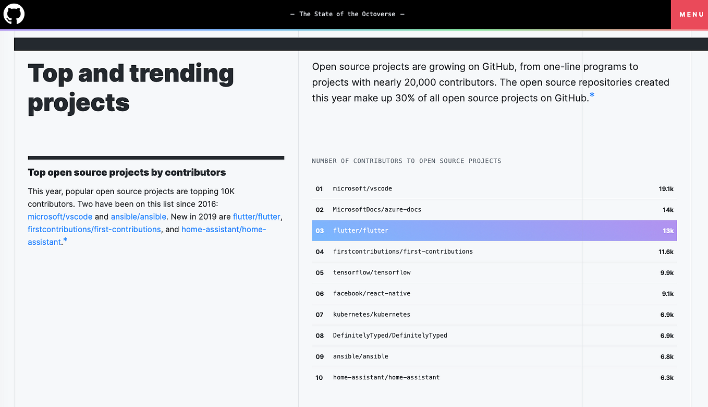Click the facebook/react-native row
The height and width of the screenshot is (407, 708).
click(494, 293)
